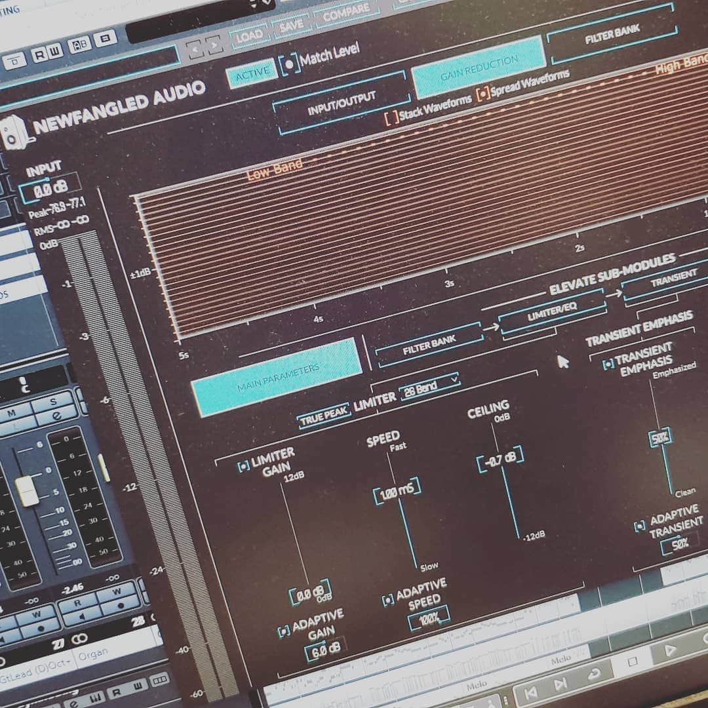The height and width of the screenshot is (708, 708).
Task: Click the SAVE preset button
Action: click(291, 26)
